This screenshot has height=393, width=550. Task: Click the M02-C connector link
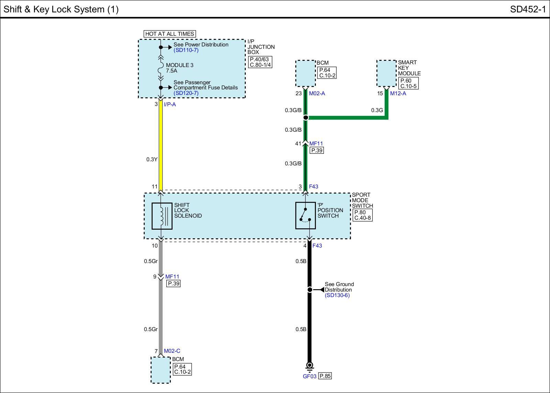[x=172, y=351]
